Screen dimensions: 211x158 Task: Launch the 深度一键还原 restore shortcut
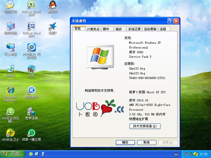(x=31, y=133)
